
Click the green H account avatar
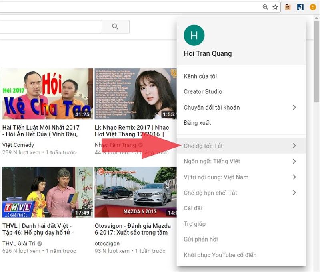click(x=194, y=35)
